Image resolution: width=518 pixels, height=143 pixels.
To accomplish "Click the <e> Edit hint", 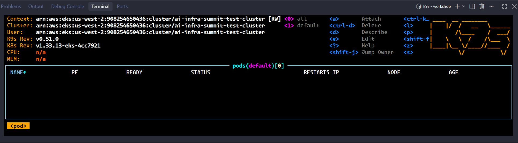I will coord(352,39).
